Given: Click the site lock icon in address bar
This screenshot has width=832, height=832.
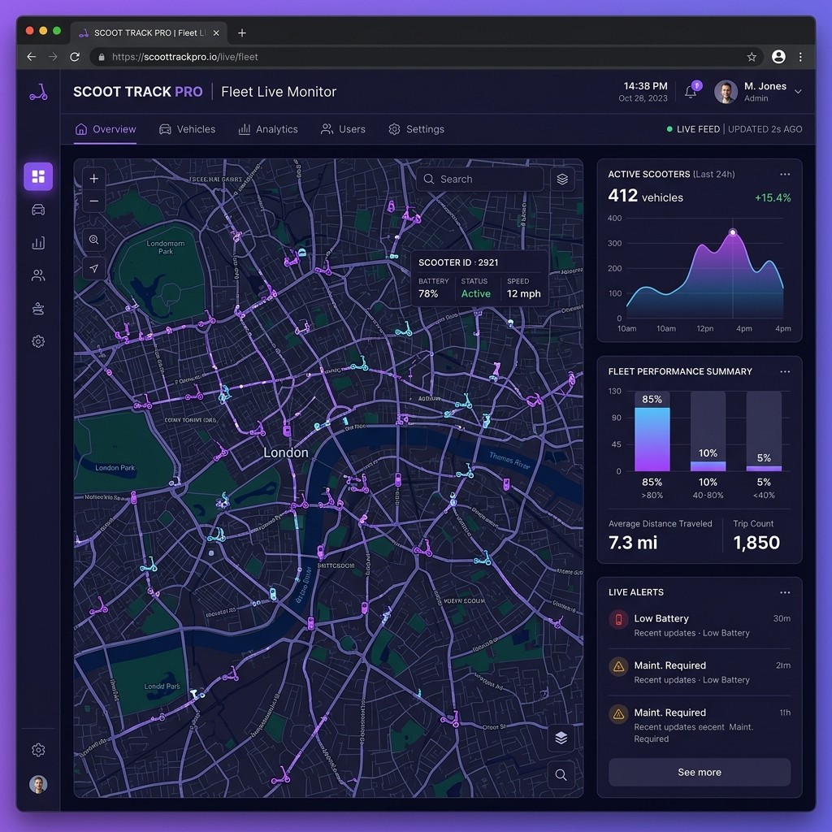Looking at the screenshot, I should 102,57.
